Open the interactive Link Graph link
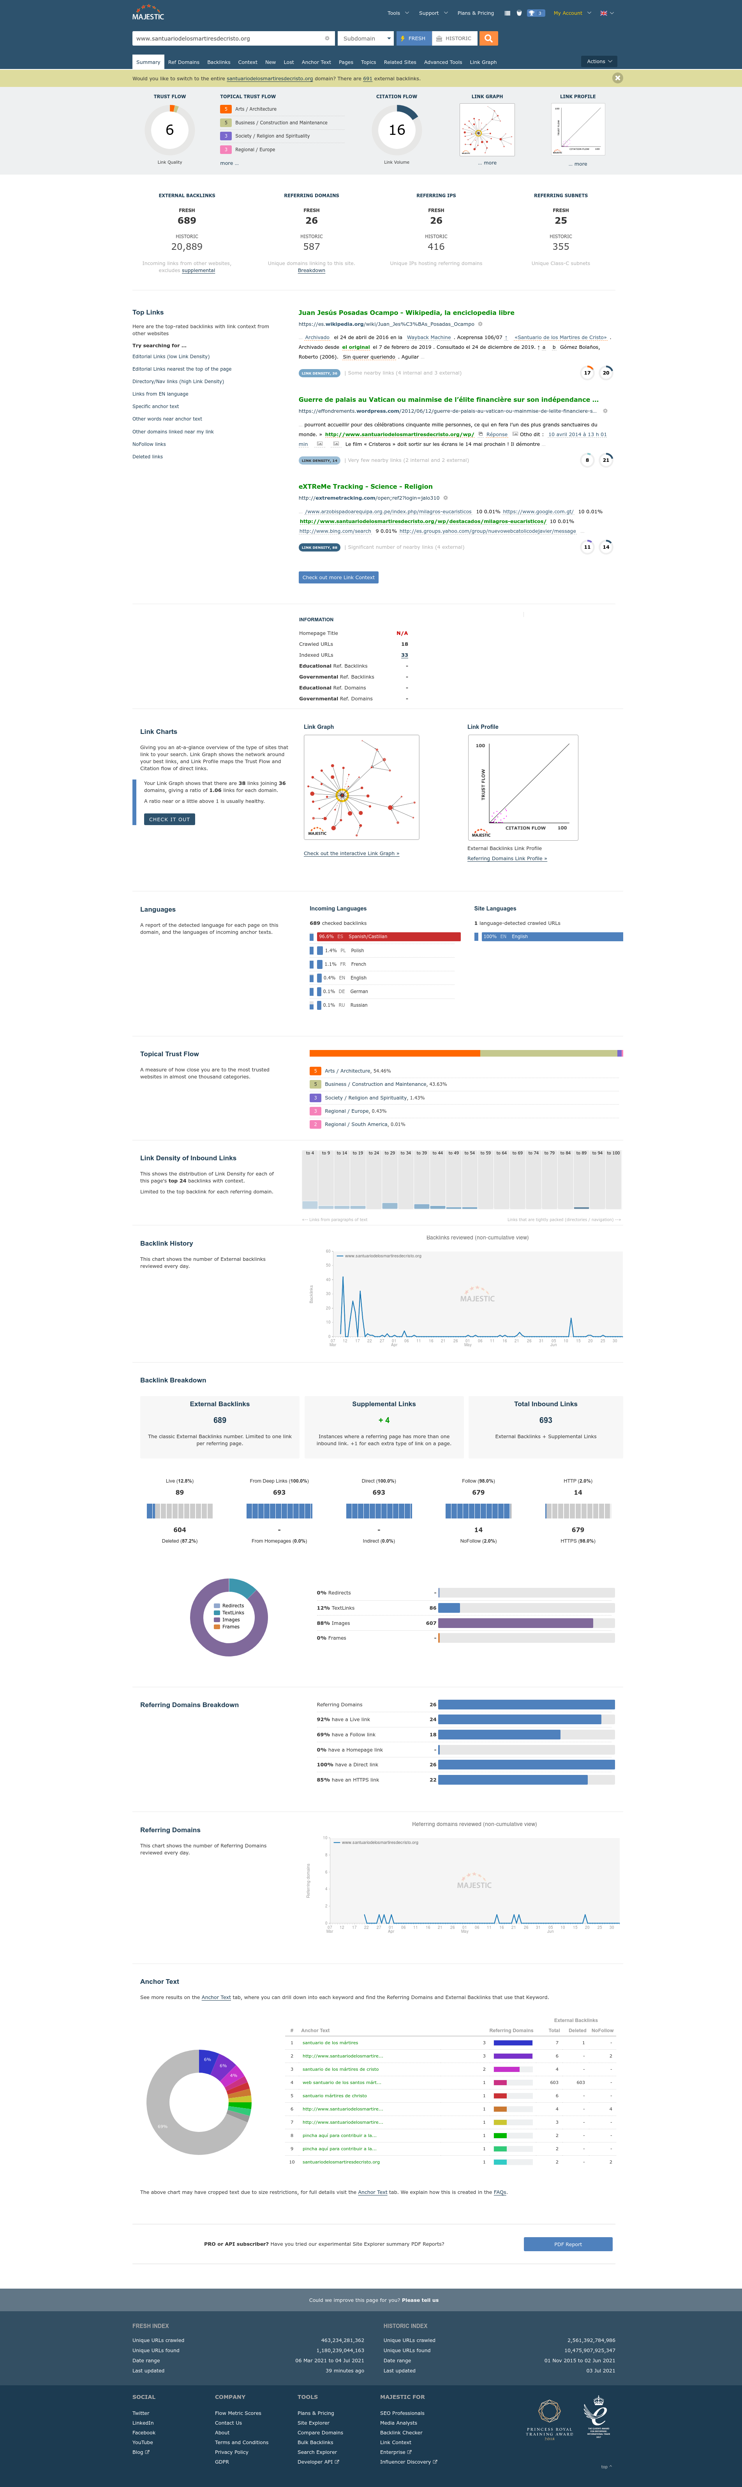 [351, 854]
